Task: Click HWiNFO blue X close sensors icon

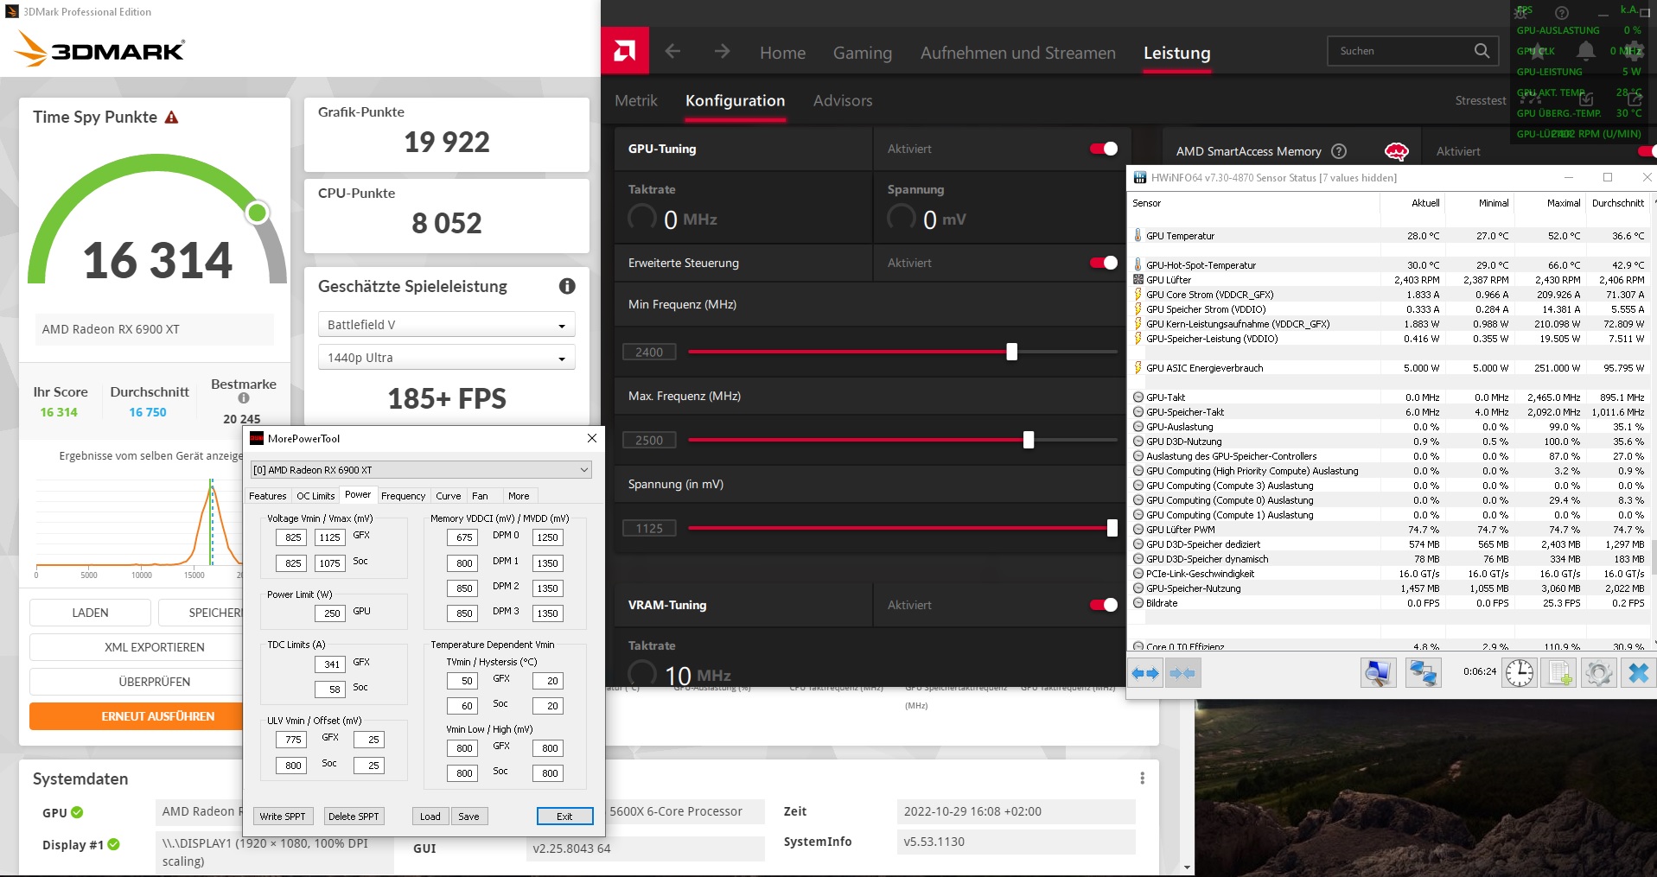Action: (x=1638, y=673)
